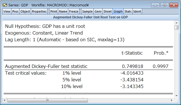The width and height of the screenshot is (181, 105).
Task: Click the 10% critical value -3.143345
Action: click(132, 86)
